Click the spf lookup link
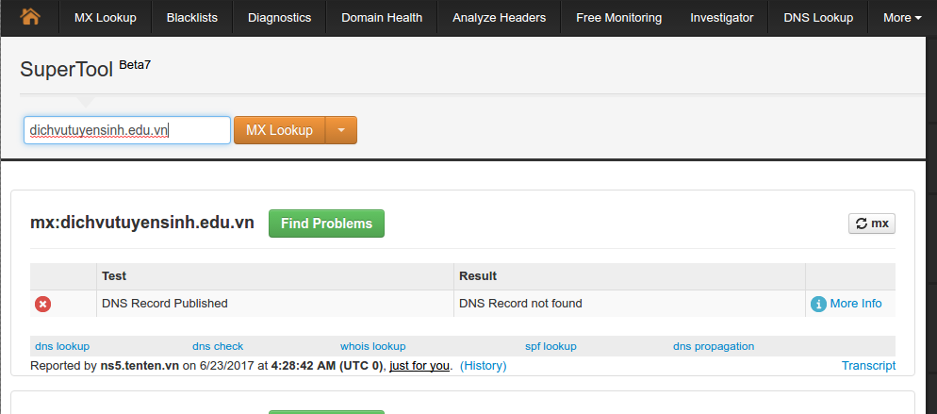This screenshot has width=937, height=414. click(551, 346)
